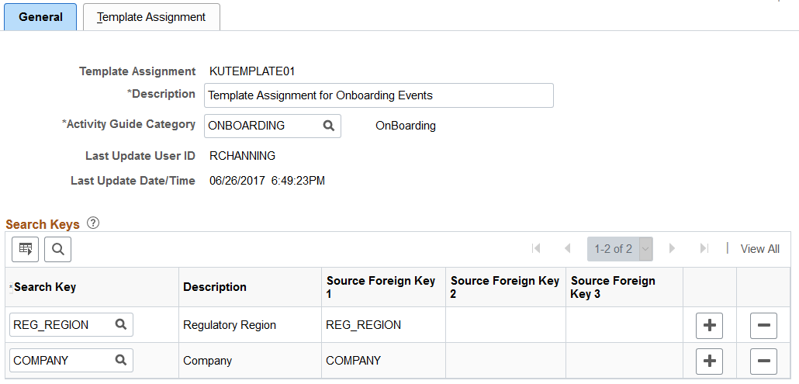
Task: Go to the first page arrow in grid
Action: coord(535,248)
